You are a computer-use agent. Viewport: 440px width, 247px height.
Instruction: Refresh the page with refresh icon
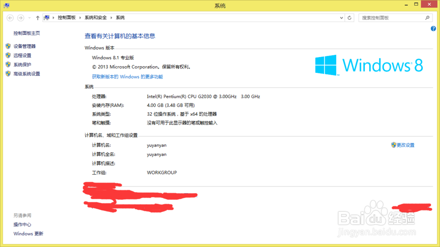click(x=349, y=18)
